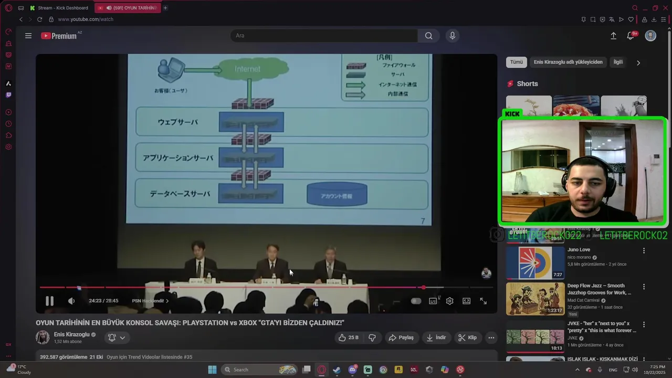Open a new browser tab
Image resolution: width=672 pixels, height=378 pixels.
165,8
